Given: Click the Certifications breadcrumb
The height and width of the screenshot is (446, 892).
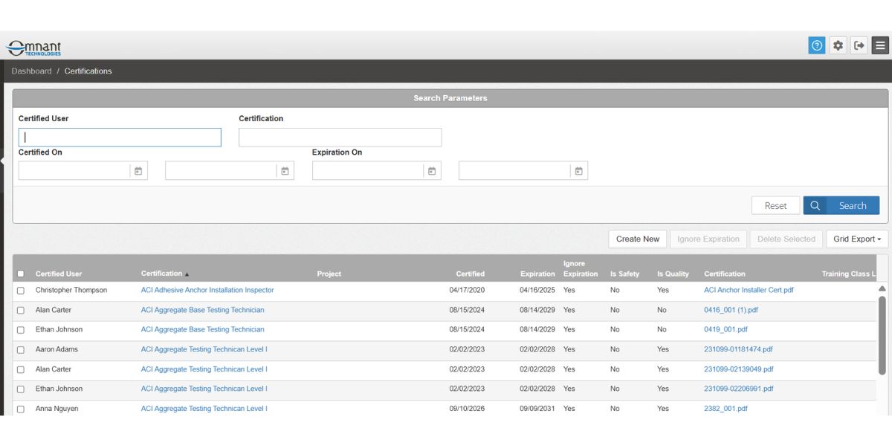Looking at the screenshot, I should coord(88,71).
